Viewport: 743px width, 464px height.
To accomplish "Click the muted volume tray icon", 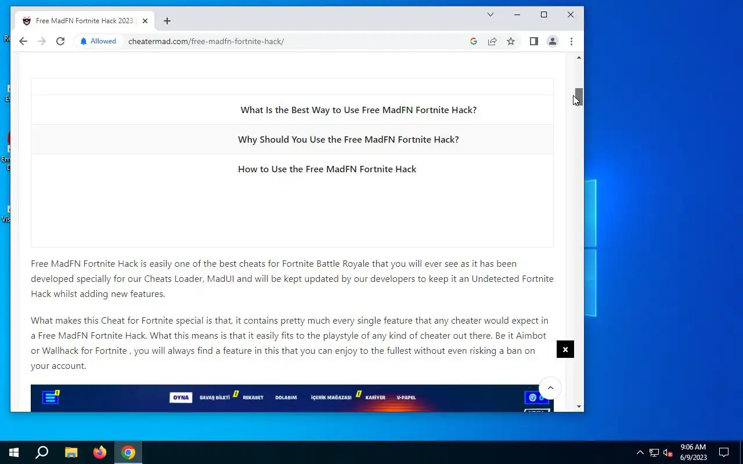I will [668, 452].
